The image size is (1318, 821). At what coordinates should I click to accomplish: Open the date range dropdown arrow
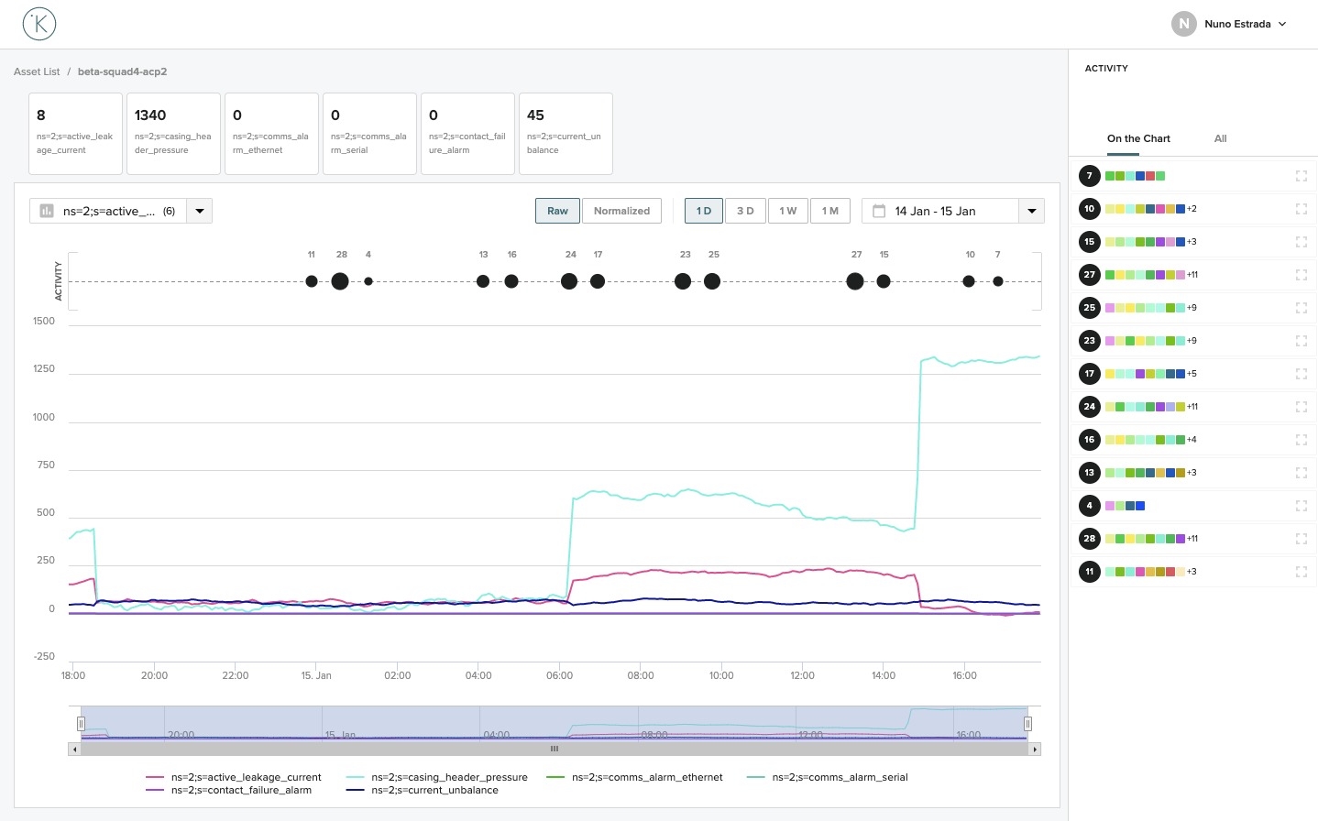coord(1031,211)
